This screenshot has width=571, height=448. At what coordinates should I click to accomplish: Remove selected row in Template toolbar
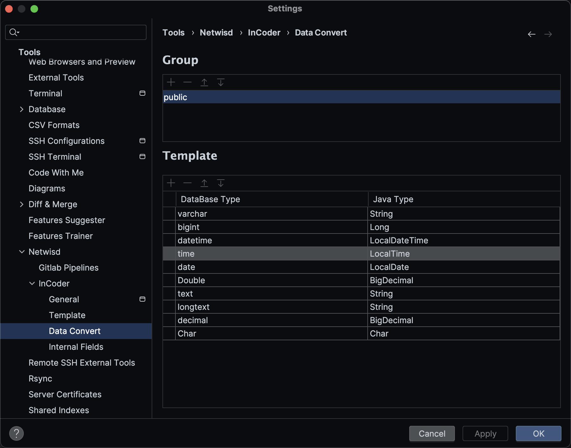pos(187,183)
